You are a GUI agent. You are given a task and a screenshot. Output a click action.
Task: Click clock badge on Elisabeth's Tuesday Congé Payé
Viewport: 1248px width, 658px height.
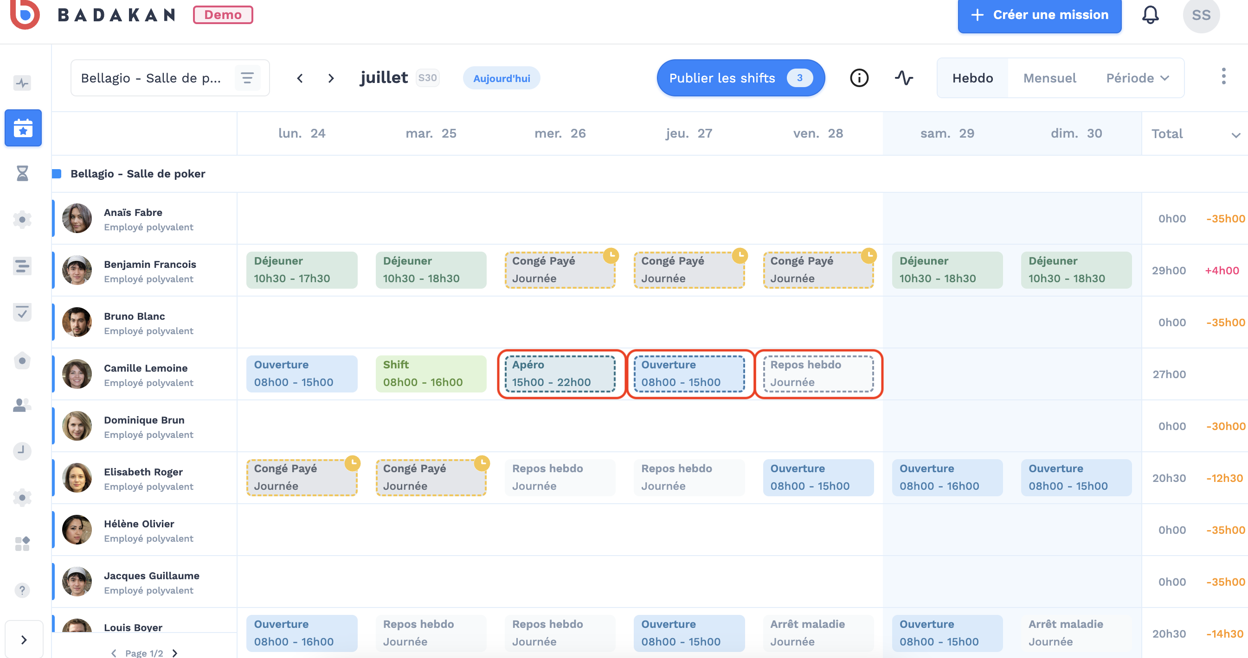point(482,463)
